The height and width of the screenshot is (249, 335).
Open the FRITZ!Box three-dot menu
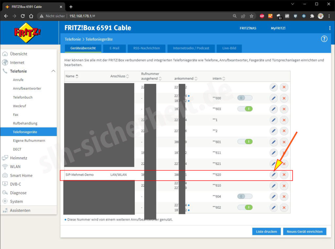point(330,28)
